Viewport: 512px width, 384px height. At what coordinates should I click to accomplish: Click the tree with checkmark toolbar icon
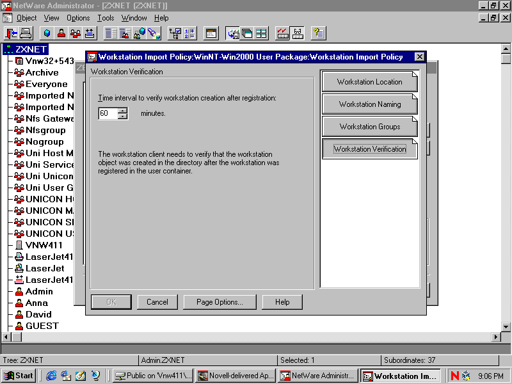click(175, 33)
